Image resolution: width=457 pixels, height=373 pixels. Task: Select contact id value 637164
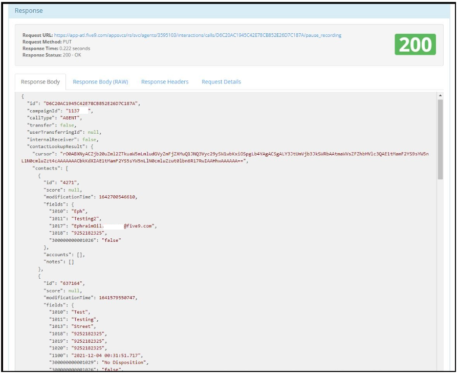[72, 283]
